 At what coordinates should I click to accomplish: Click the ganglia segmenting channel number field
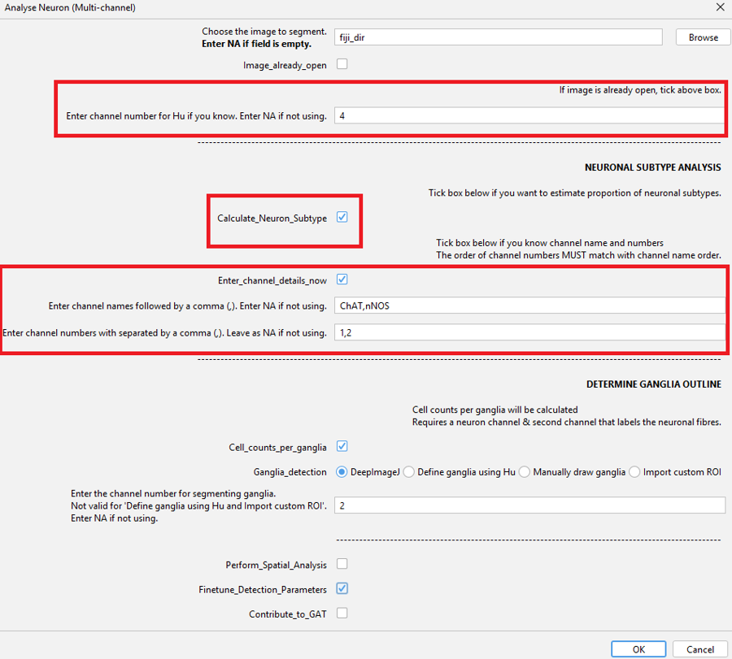[x=529, y=505]
